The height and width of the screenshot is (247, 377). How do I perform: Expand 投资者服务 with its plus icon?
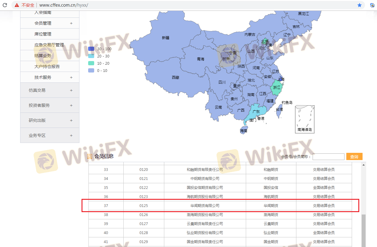pyautogui.click(x=71, y=105)
